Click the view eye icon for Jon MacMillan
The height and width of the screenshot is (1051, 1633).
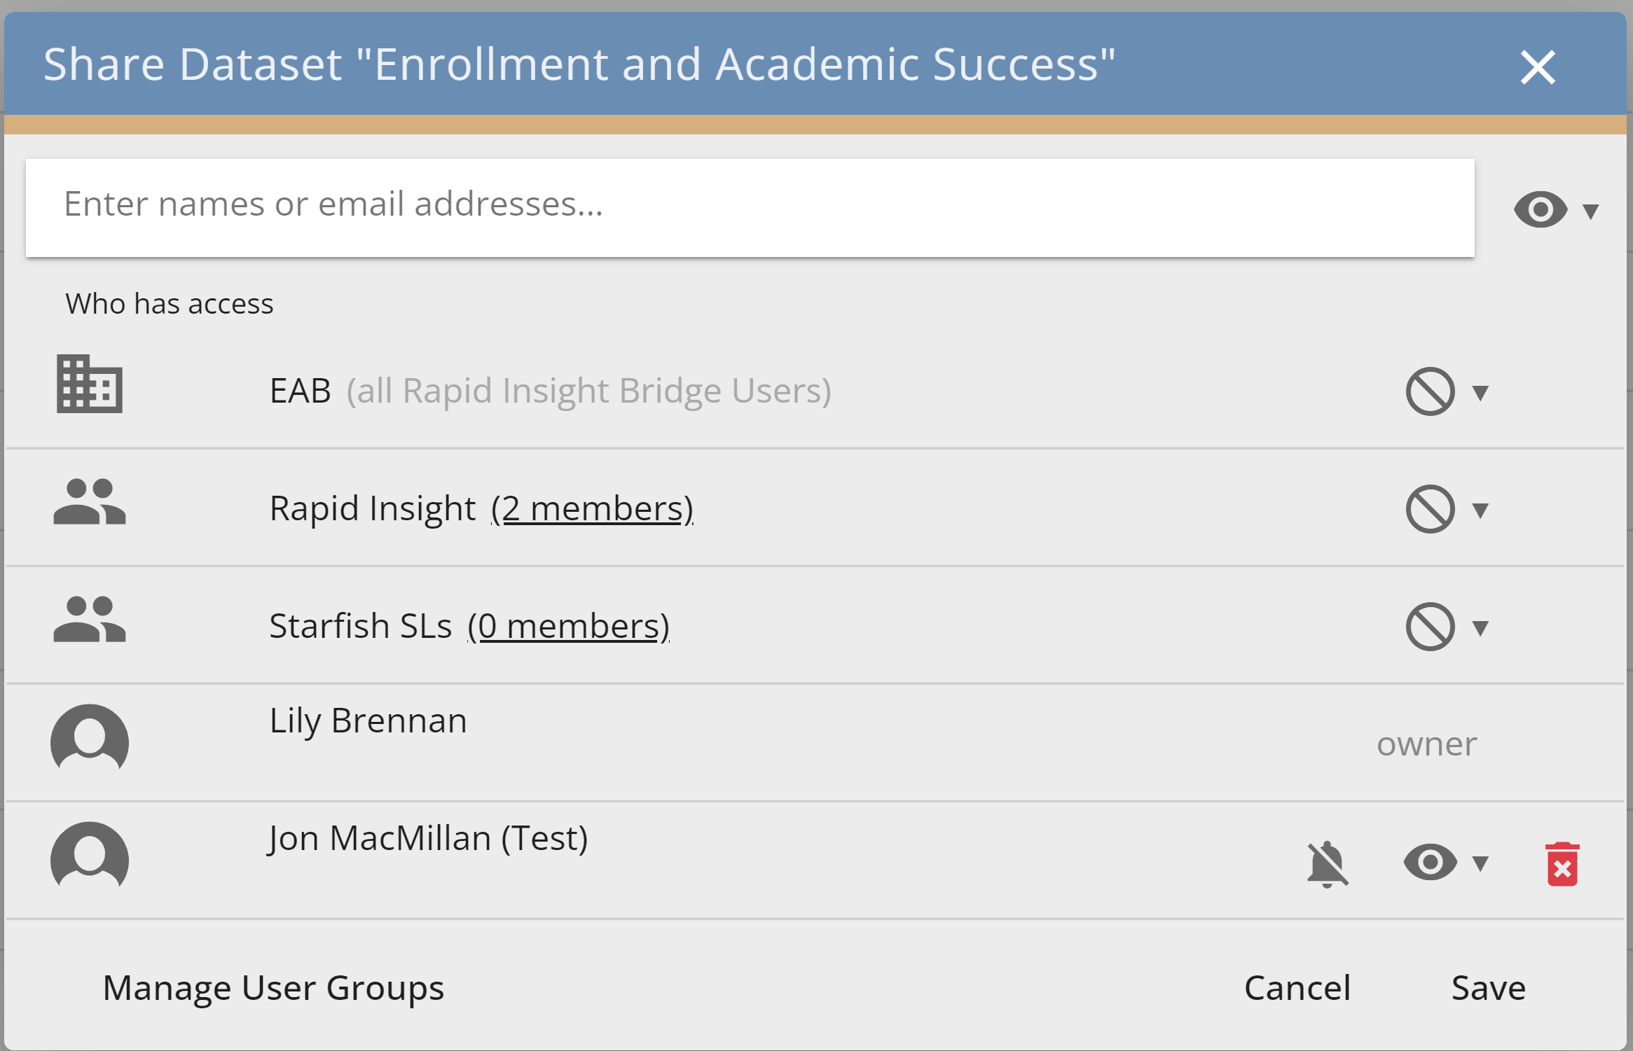(1430, 862)
